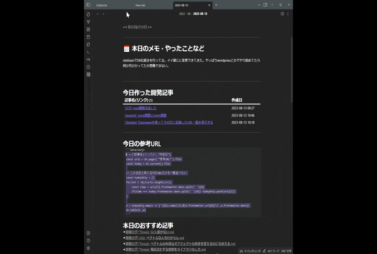Viewport: 377px width, 254px height.
Task: Open 開発ログ/'Threejs' GLSL動かない.md link
Action: pos(150,232)
